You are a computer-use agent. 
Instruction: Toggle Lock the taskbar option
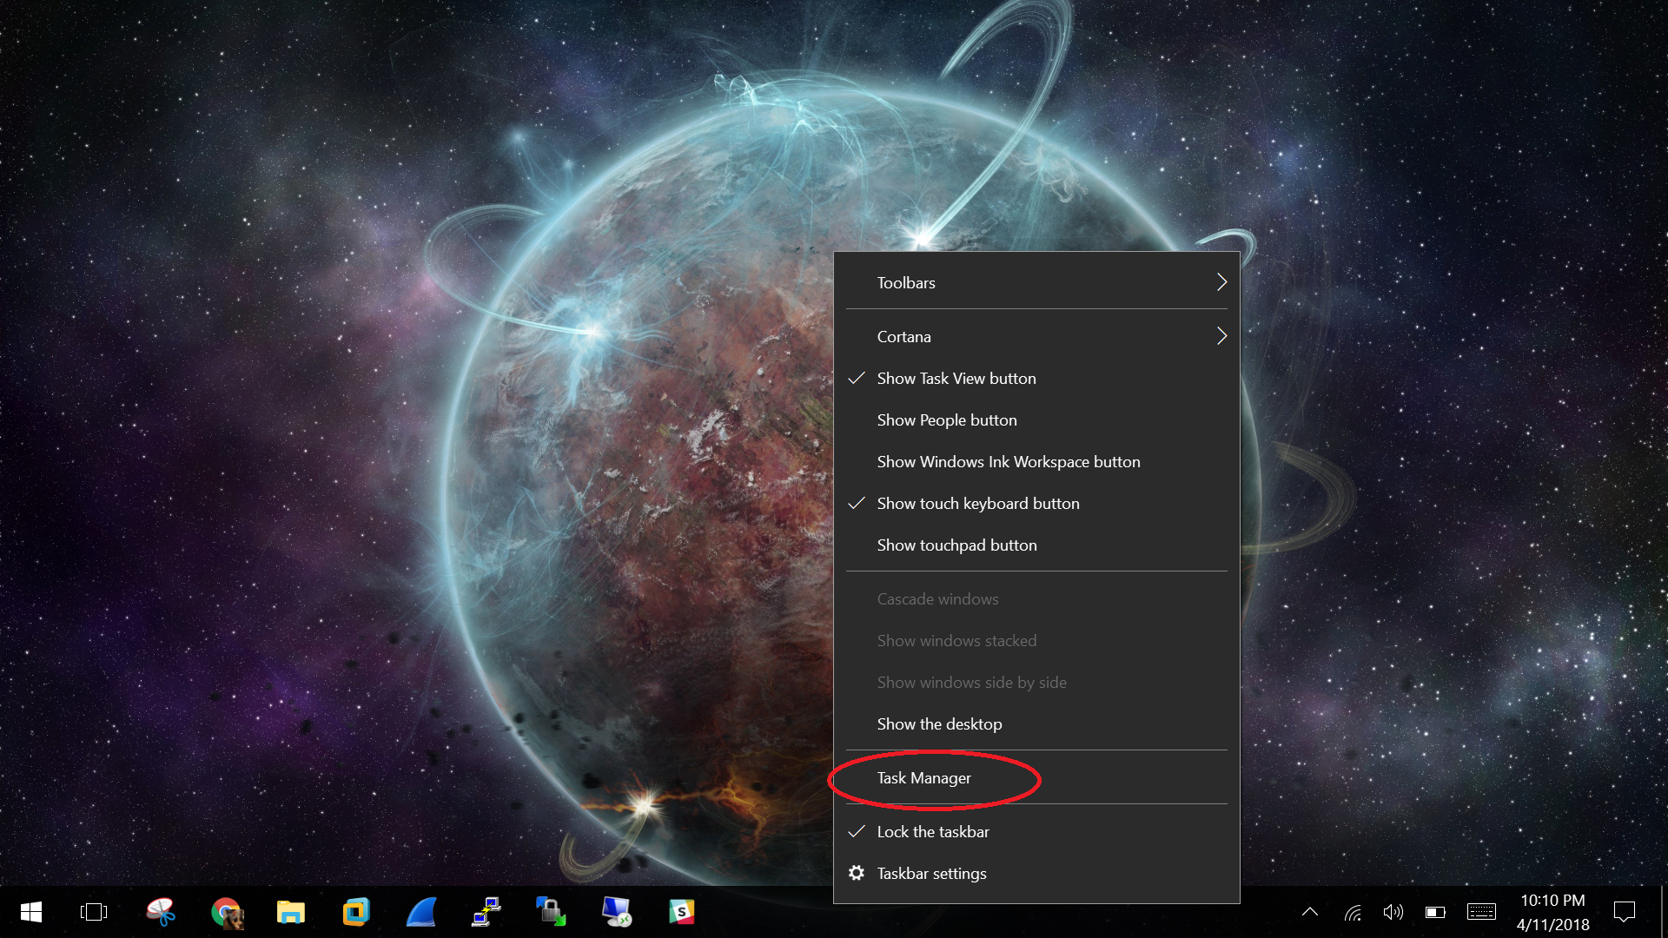[932, 832]
